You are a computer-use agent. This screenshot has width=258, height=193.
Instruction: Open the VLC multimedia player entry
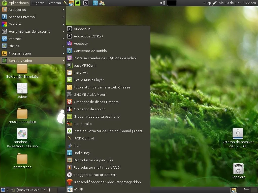(x=96, y=167)
